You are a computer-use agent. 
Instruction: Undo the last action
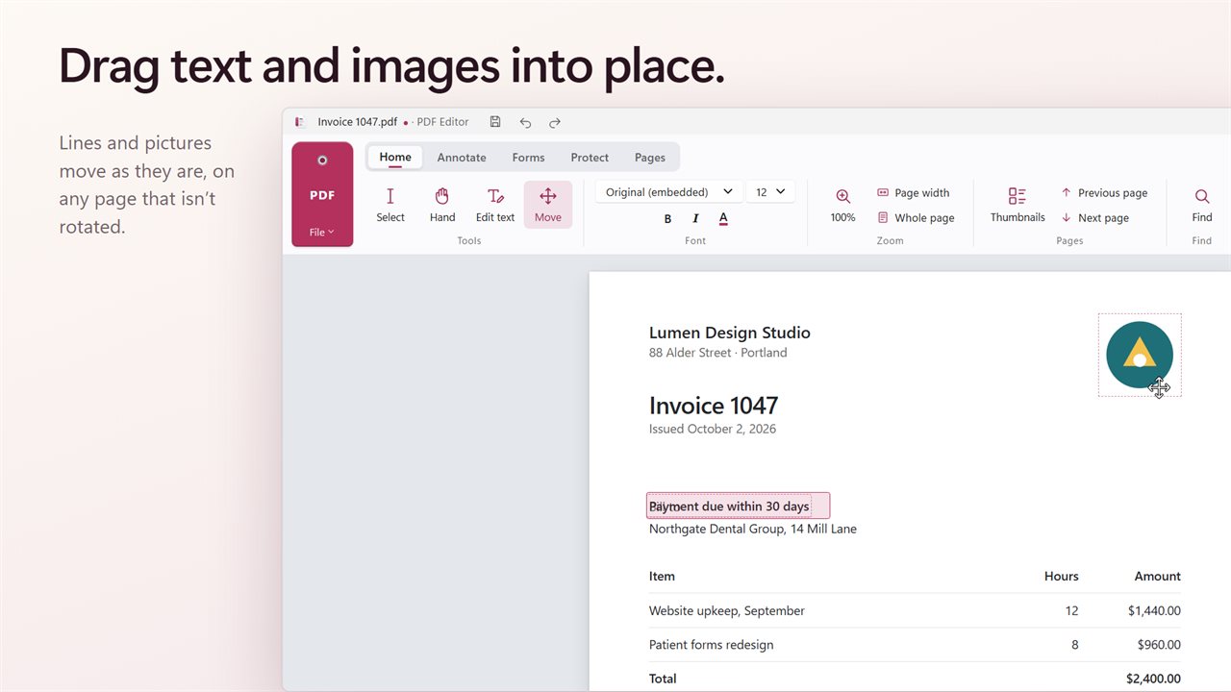pyautogui.click(x=525, y=122)
